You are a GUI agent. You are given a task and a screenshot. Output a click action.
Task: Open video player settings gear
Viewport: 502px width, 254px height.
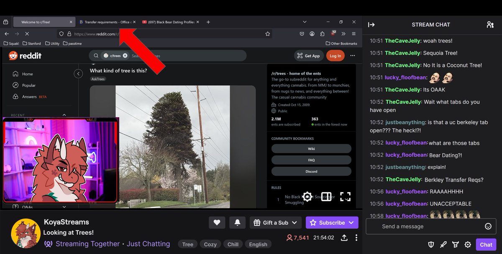click(x=307, y=197)
